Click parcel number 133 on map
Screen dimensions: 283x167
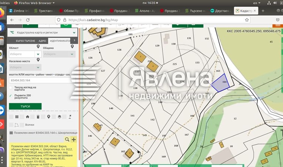(197, 62)
